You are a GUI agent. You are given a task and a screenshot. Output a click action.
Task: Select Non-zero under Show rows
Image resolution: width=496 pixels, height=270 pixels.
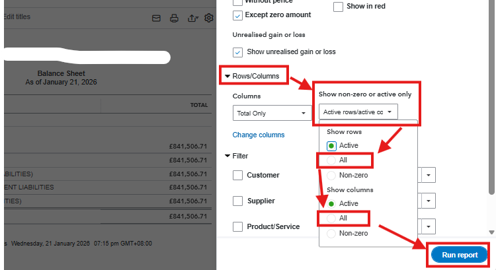[x=331, y=176]
